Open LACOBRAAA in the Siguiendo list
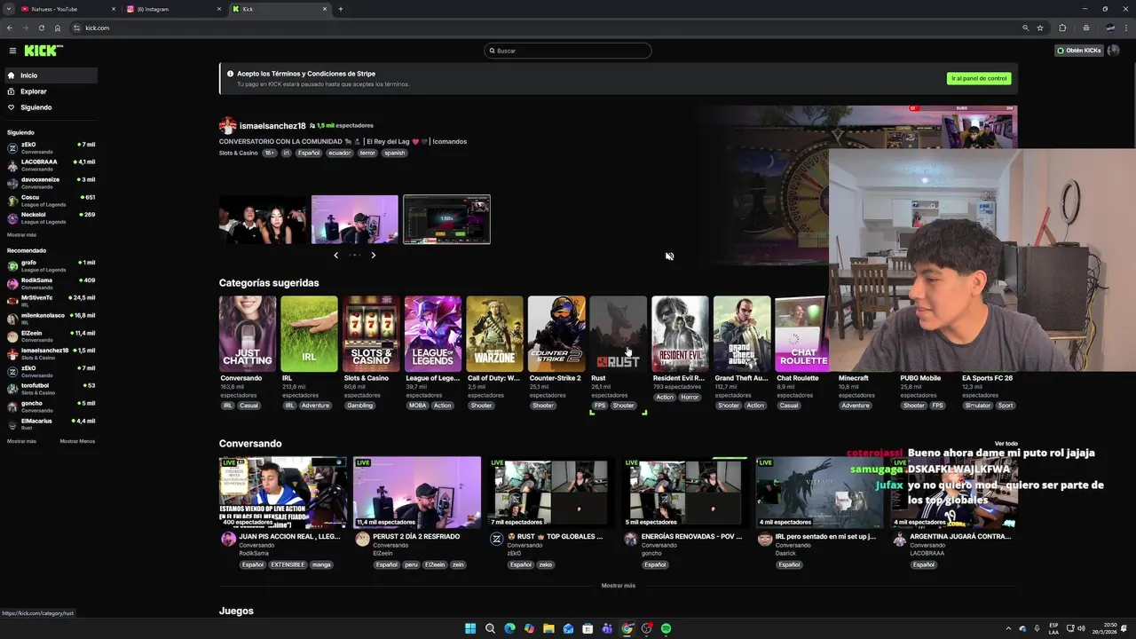This screenshot has height=639, width=1136. pos(50,165)
